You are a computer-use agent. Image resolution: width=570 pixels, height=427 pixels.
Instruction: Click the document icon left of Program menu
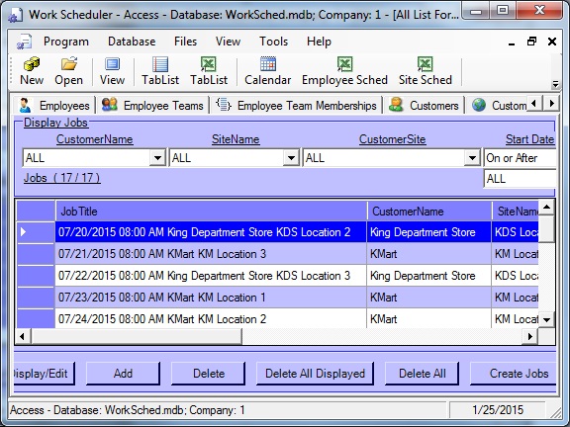coord(25,42)
